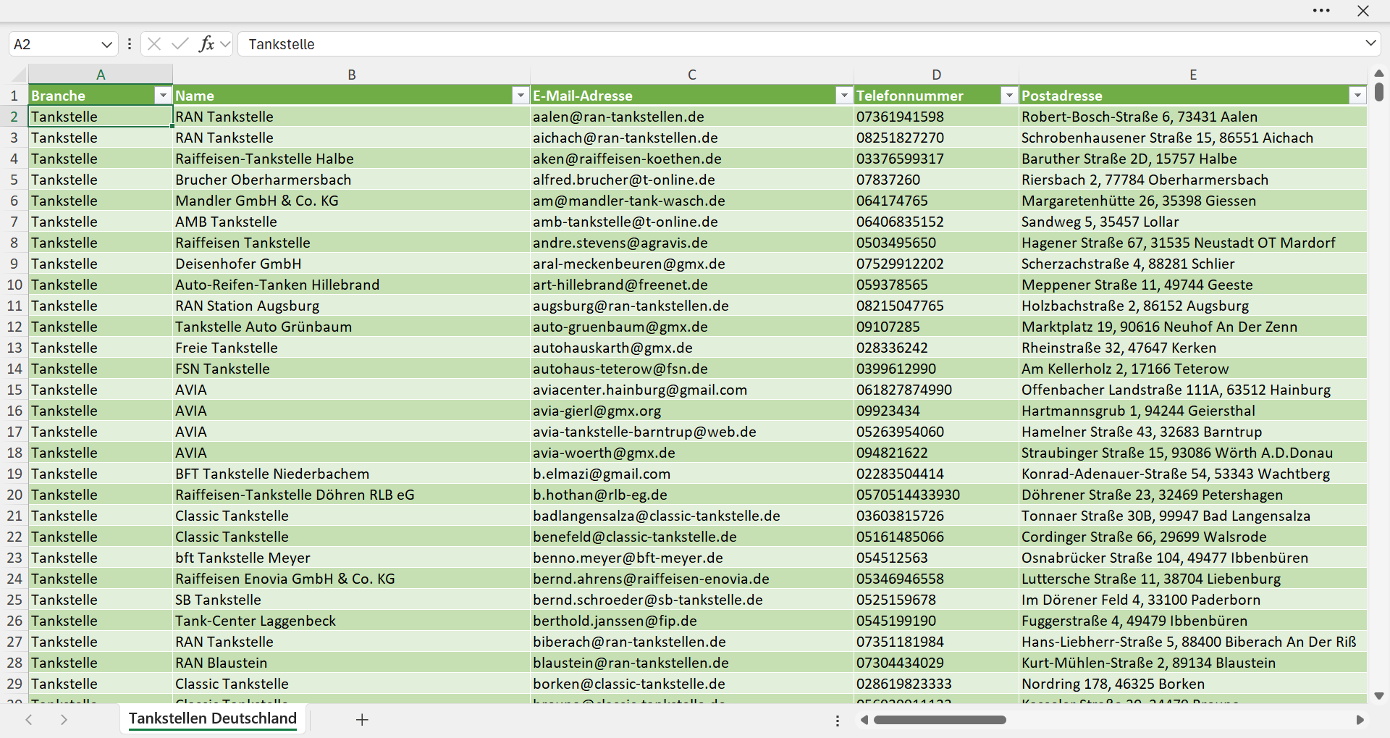This screenshot has height=738, width=1390.
Task: Select cell Deisenhofer GmbH
Action: 352,264
